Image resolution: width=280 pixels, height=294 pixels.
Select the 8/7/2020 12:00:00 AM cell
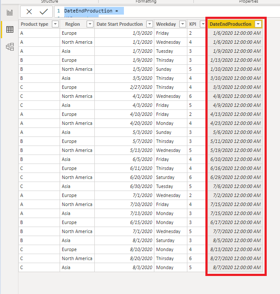[x=235, y=267]
